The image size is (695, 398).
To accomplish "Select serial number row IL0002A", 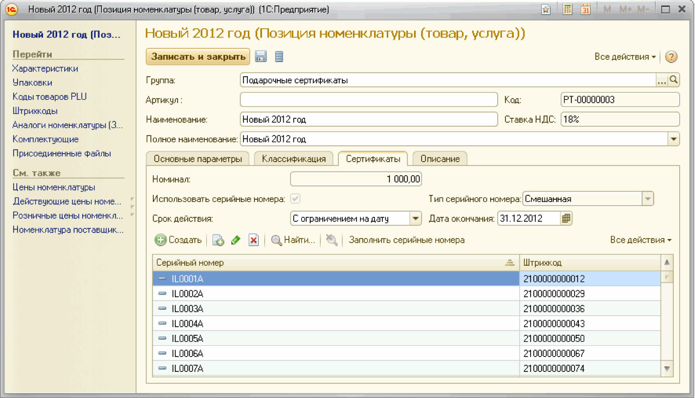I will pos(406,294).
